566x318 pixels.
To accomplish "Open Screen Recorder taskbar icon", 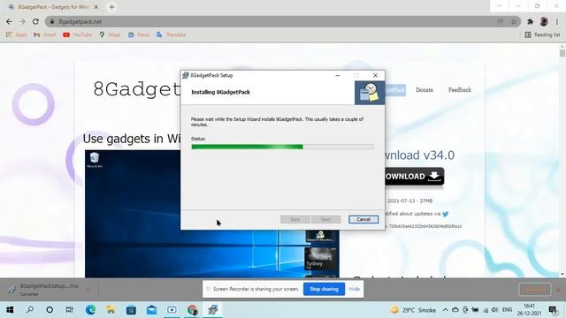I will pyautogui.click(x=172, y=310).
